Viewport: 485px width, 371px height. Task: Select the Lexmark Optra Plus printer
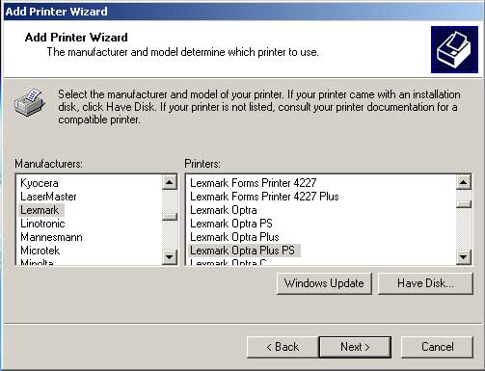(234, 237)
